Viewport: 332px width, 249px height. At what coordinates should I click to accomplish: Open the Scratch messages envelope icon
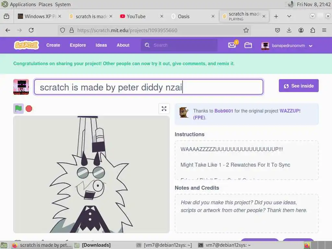tap(232, 45)
